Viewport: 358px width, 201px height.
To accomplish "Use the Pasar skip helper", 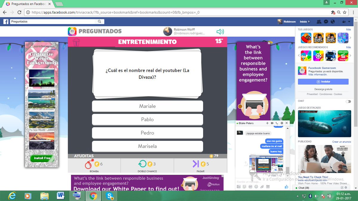I will (x=200, y=166).
